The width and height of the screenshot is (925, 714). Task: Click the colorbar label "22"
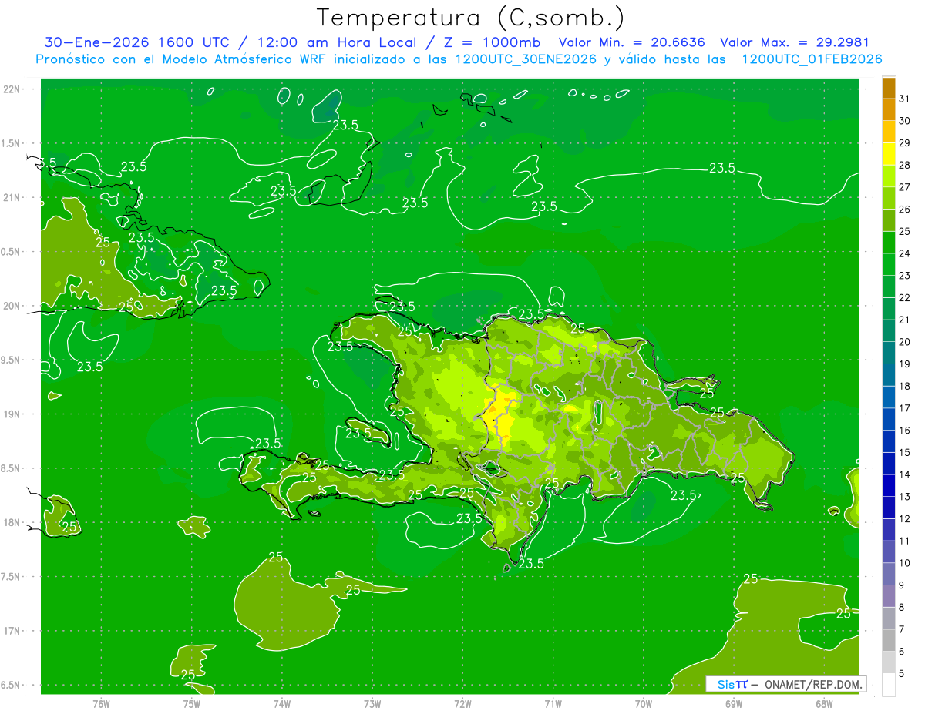point(905,297)
